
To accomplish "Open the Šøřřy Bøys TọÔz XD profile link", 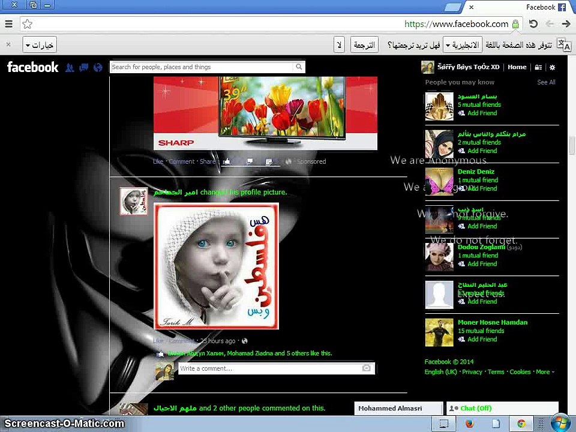I will click(x=469, y=67).
